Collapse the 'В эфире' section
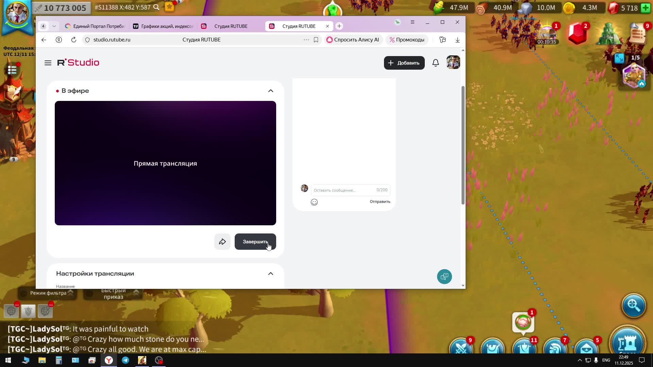The image size is (653, 367). coord(270,91)
